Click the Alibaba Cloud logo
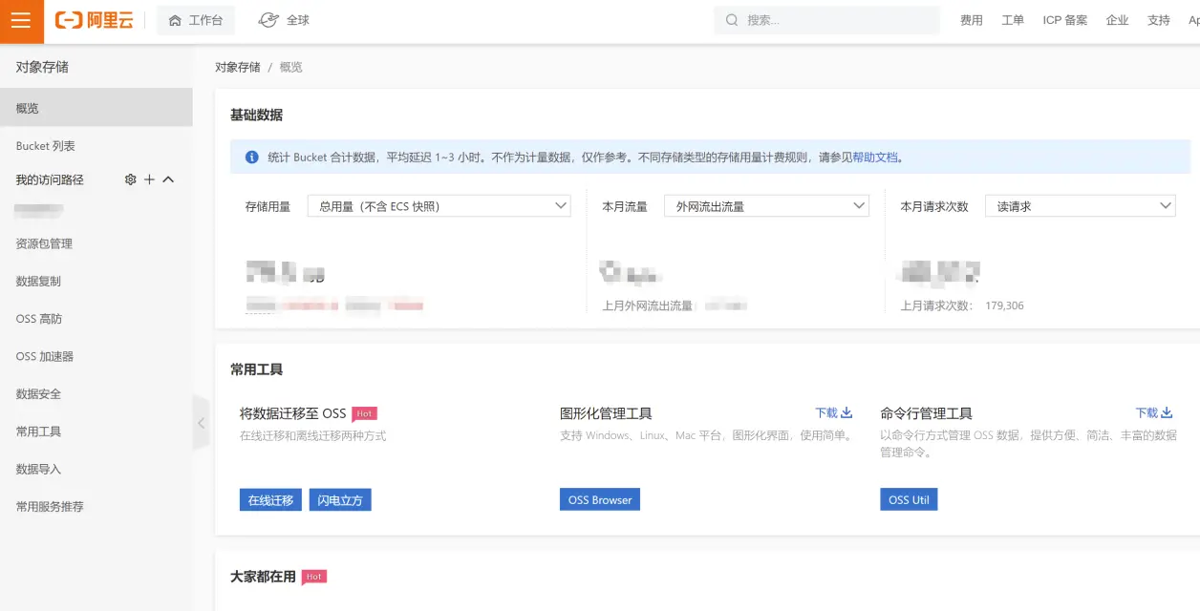Screen dimensions: 1200x611 [x=94, y=20]
